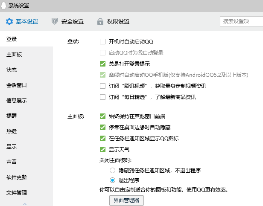Click the 系统设置 window title
This screenshot has height=206, width=263.
pos(19,6)
